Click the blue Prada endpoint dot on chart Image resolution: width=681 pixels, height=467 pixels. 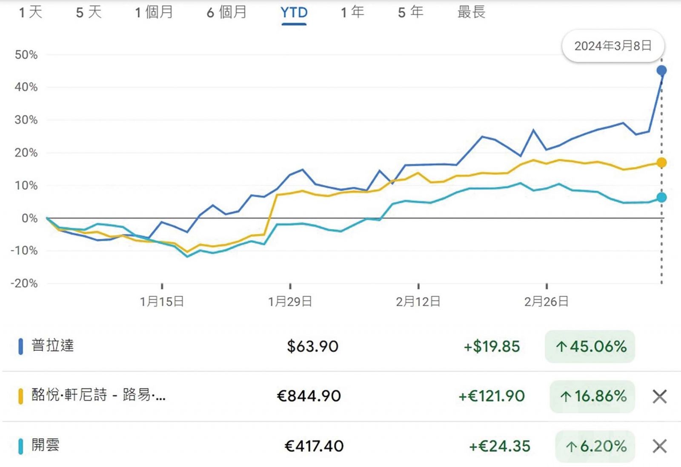click(661, 71)
